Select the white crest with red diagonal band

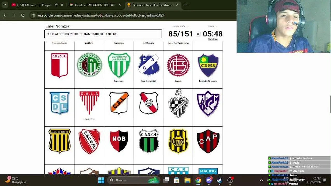[x=149, y=103]
